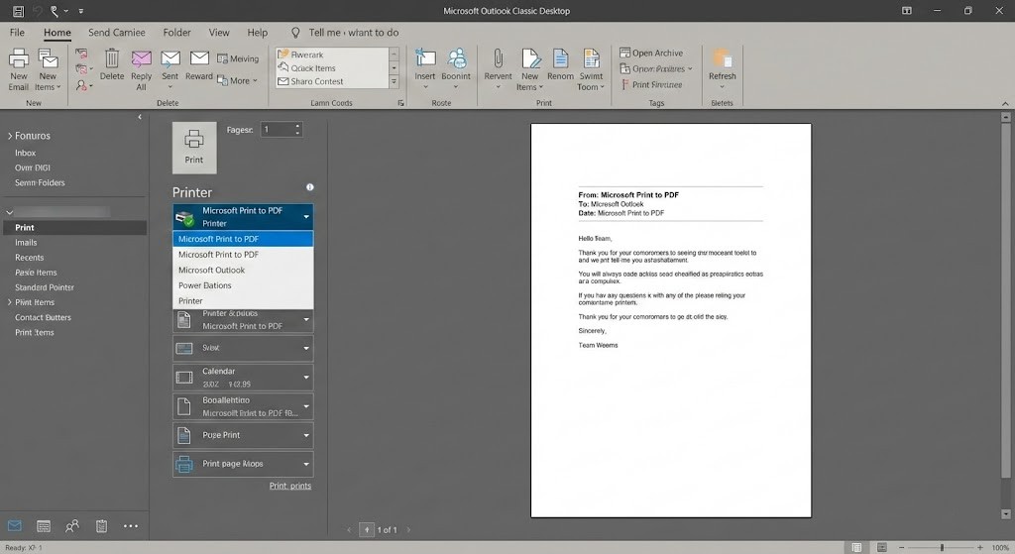Open the Gnom Pontres dropdown
The image size is (1015, 554).
tap(656, 68)
